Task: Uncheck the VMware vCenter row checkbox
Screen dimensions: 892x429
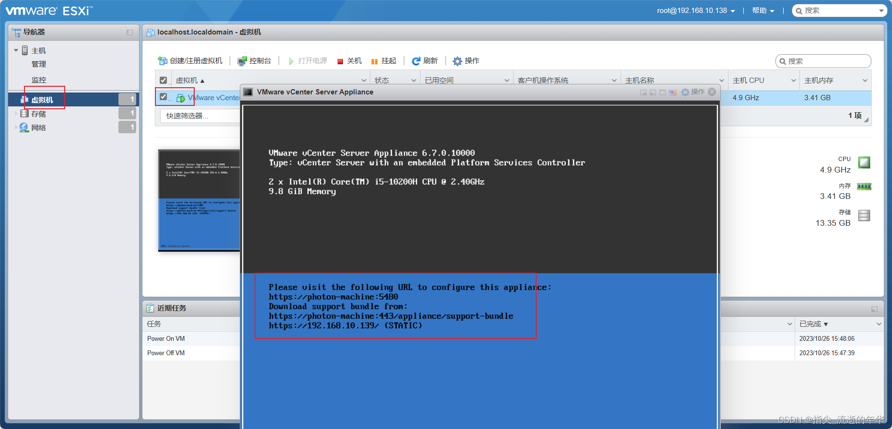Action: 163,97
